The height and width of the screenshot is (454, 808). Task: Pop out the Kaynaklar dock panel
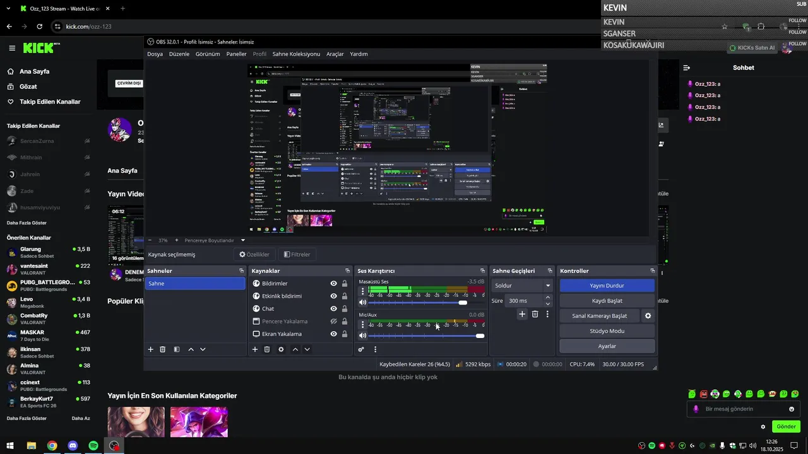pos(347,271)
